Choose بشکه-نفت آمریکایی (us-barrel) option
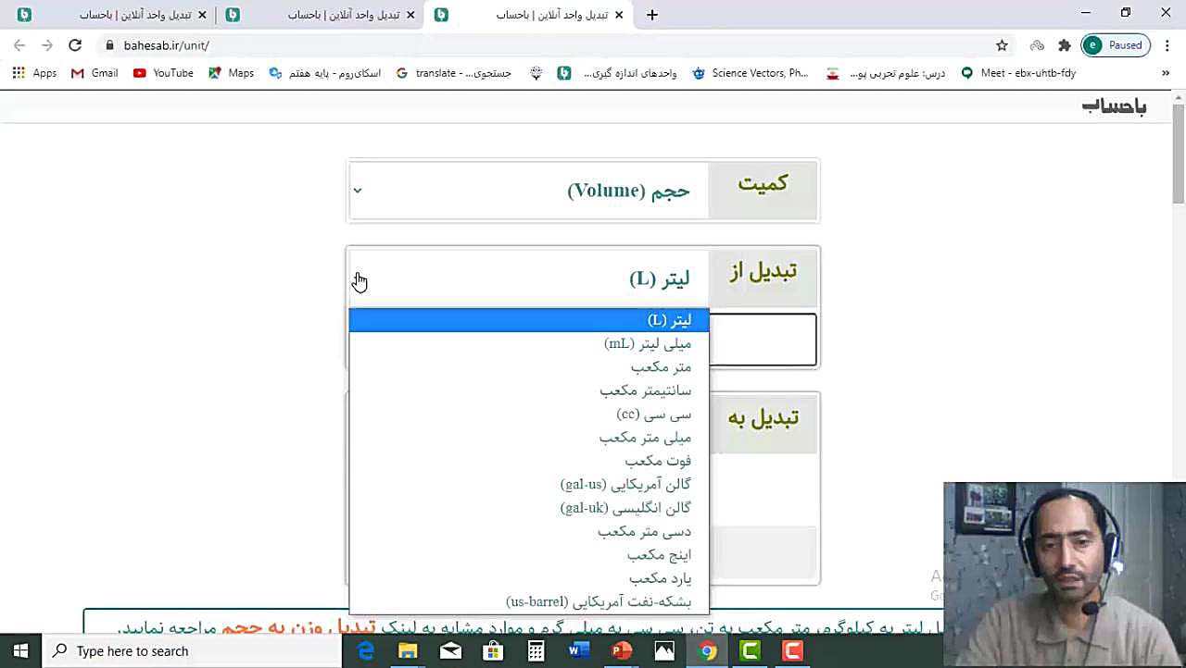The height and width of the screenshot is (668, 1186). coord(528,602)
